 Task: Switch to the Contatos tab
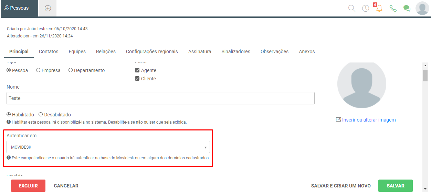[49, 51]
